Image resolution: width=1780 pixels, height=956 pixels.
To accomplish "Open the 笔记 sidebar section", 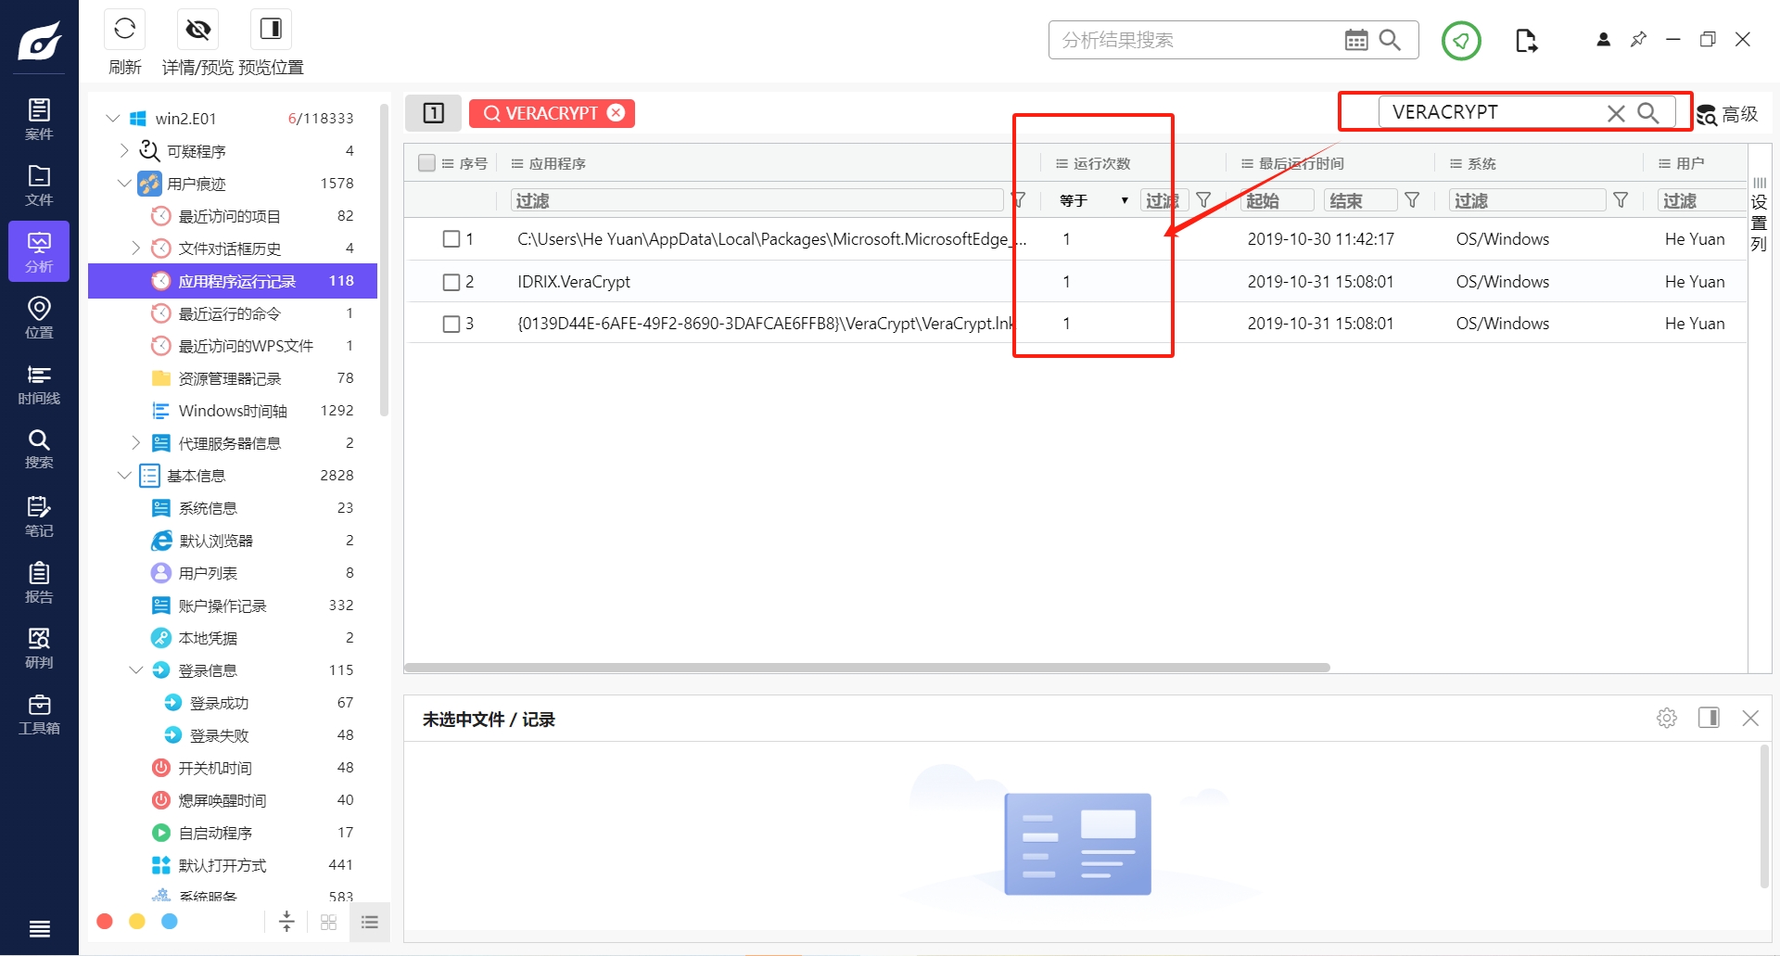I will point(39,516).
